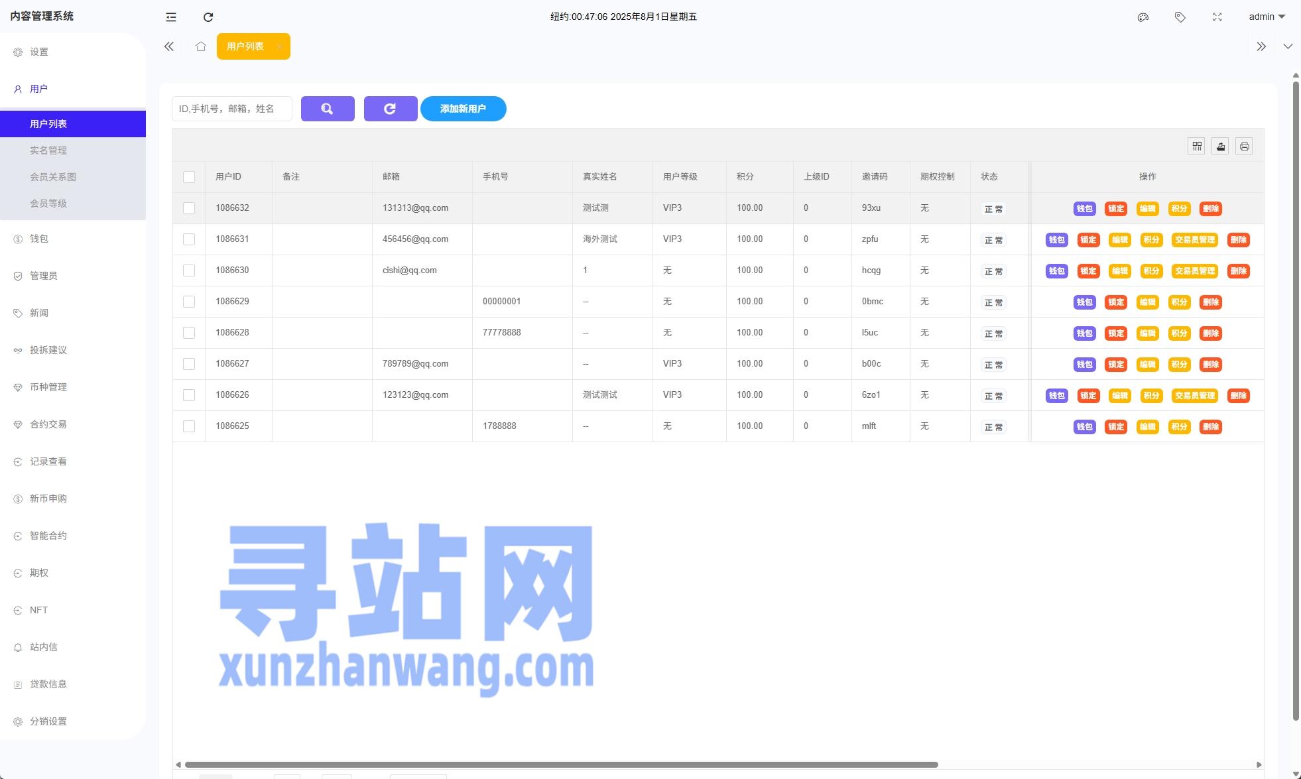The image size is (1301, 779).
Task: Collapse the 用户 sidebar section
Action: (x=38, y=88)
